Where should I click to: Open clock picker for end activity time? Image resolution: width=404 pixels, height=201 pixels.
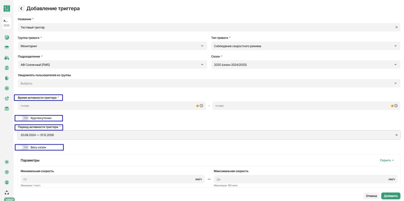[396, 106]
